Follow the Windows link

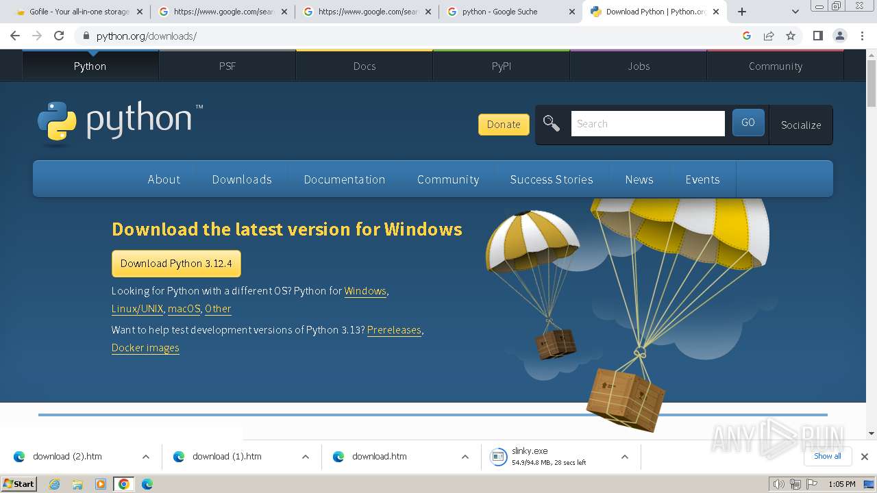(x=365, y=291)
